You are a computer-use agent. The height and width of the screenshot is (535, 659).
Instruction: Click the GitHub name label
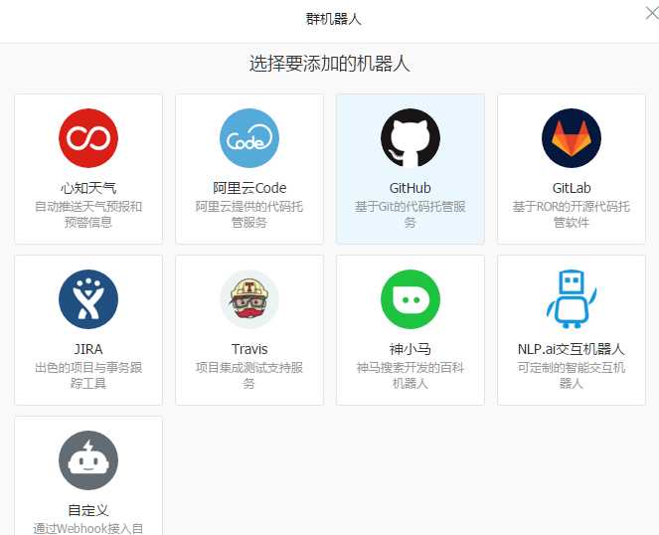tap(411, 188)
